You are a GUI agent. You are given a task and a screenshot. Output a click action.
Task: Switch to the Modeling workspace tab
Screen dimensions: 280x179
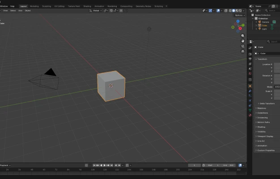coord(34,6)
